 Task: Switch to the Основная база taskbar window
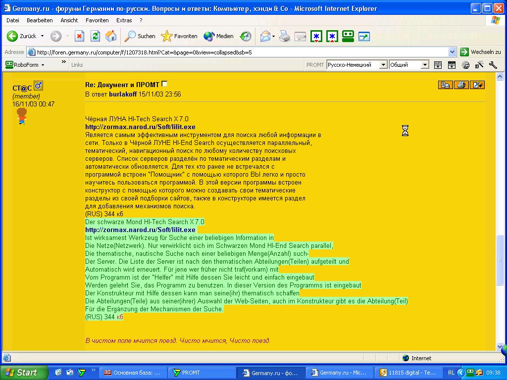[x=133, y=373]
